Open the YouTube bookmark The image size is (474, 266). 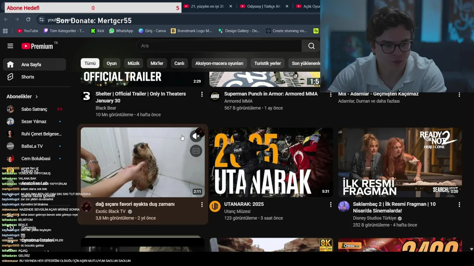pyautogui.click(x=28, y=31)
